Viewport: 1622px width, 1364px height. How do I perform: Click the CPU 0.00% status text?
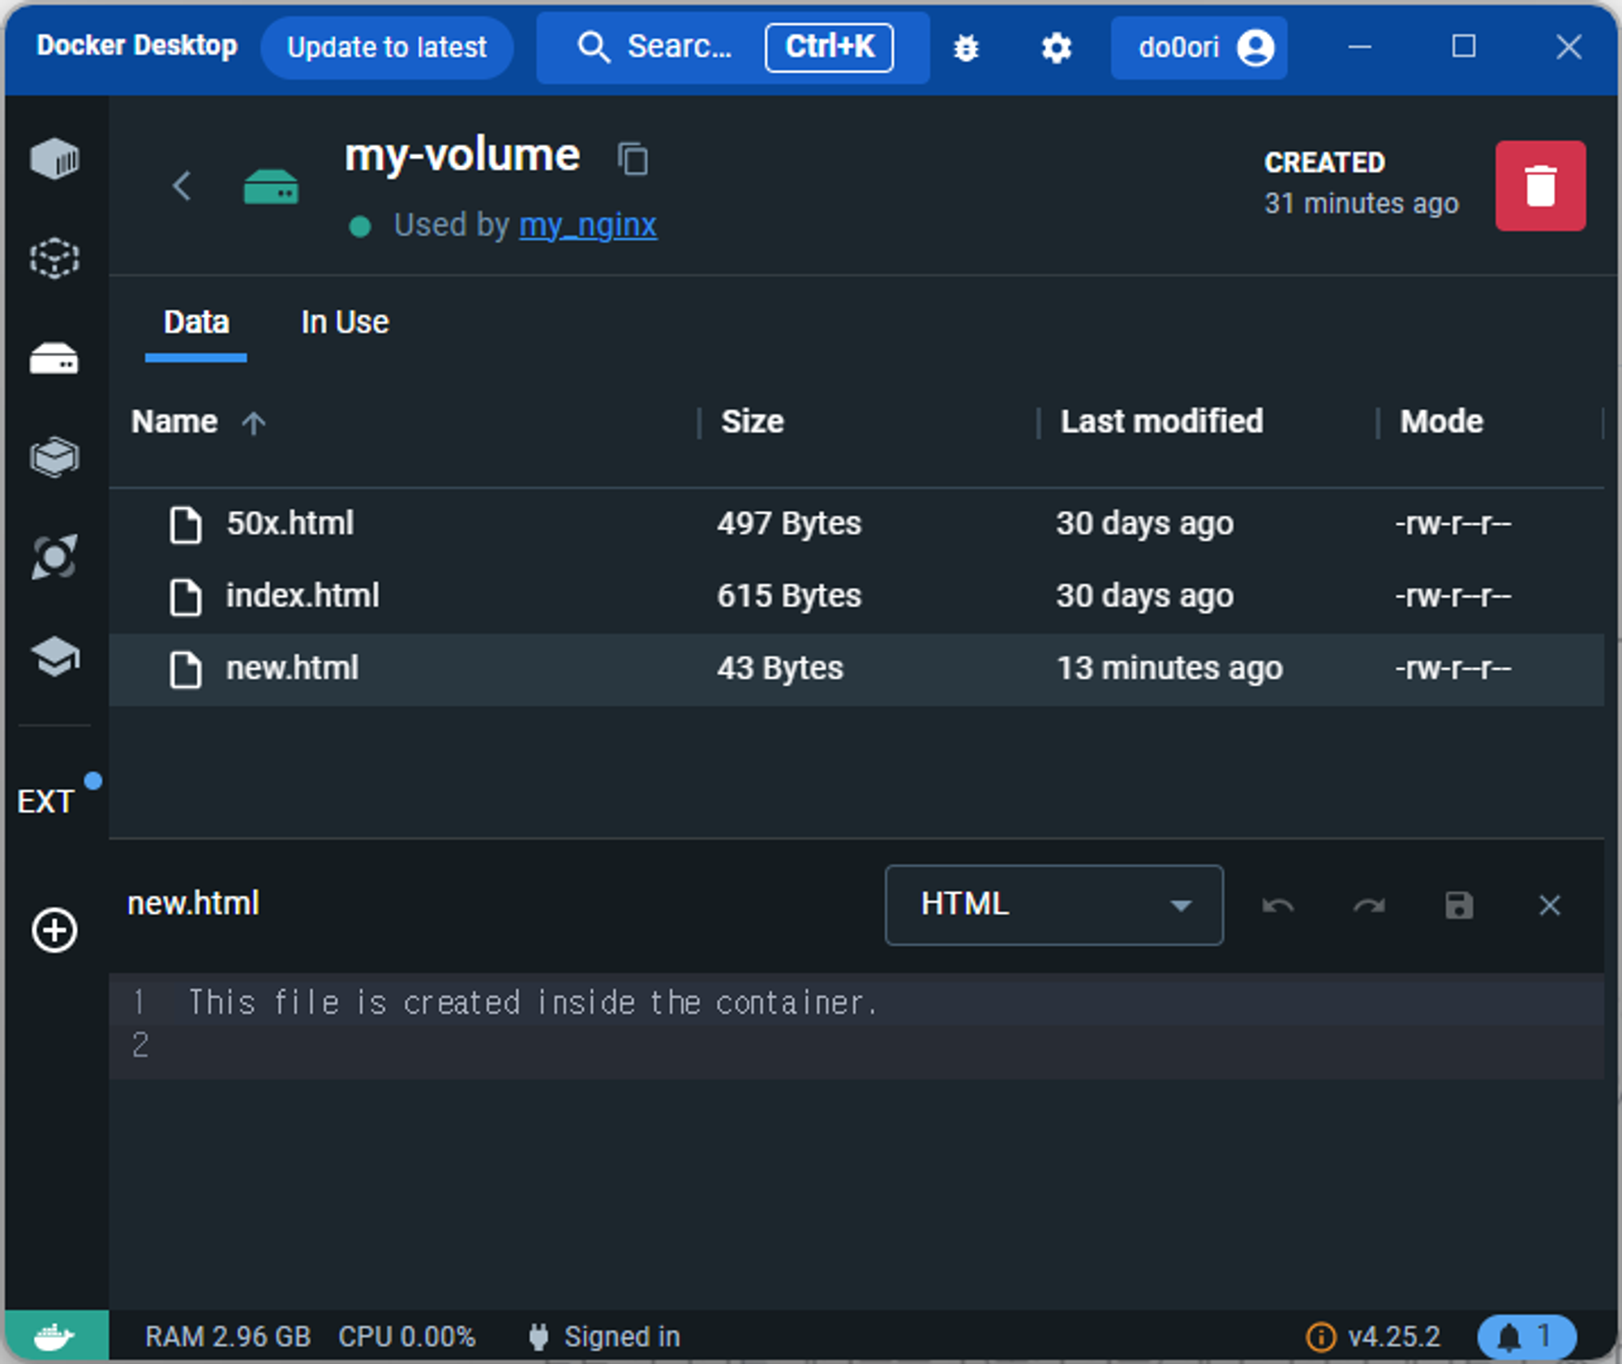pyautogui.click(x=407, y=1336)
